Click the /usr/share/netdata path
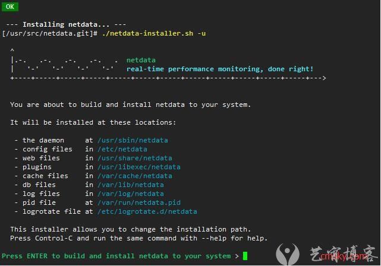381x266 pixels. tap(134, 158)
